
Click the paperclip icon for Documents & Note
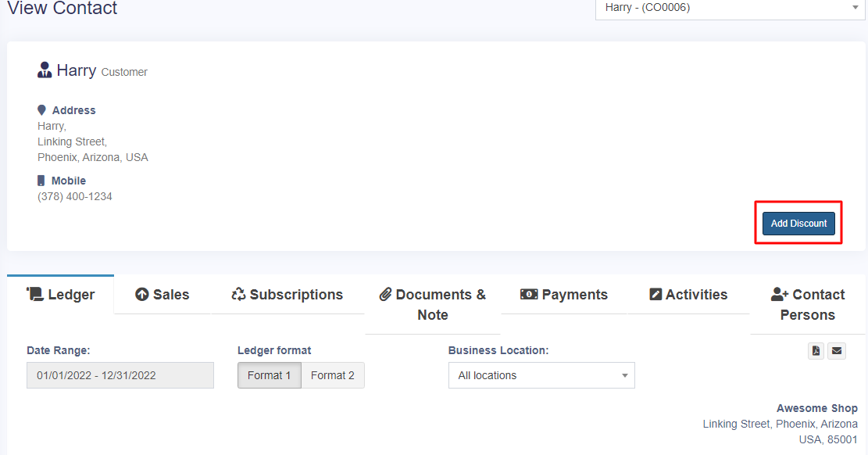(x=385, y=295)
